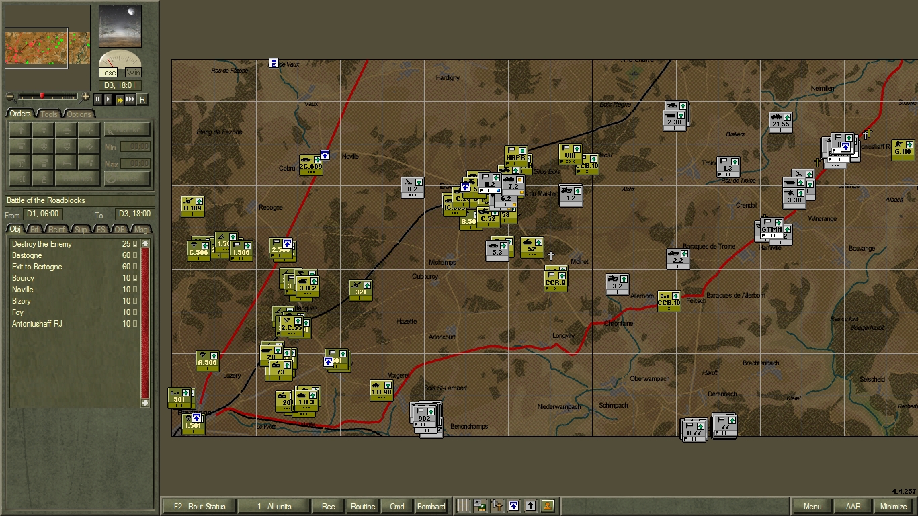
Task: Select the Destroy the Enemy objective
Action: coord(75,244)
